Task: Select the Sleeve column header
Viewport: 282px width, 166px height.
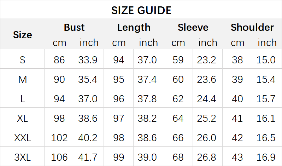Action: (x=193, y=27)
